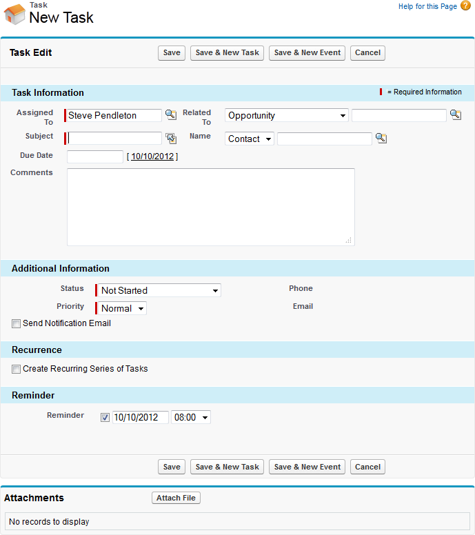Open the Related To Opportunity dropdown
The width and height of the screenshot is (475, 535).
(286, 116)
